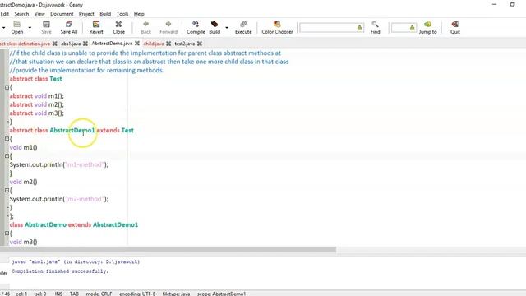
Task: Click the horizontal scrollbar of the editor
Action: [168, 249]
